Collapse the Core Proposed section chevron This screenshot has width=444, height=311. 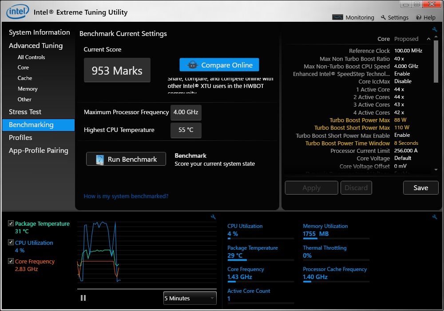(428, 39)
